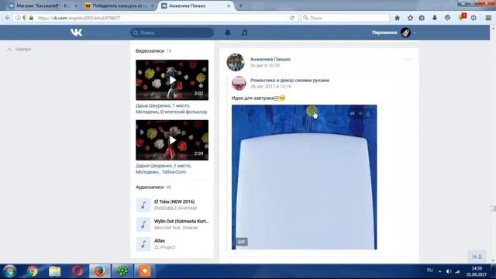Click the browser back arrow

[8, 18]
